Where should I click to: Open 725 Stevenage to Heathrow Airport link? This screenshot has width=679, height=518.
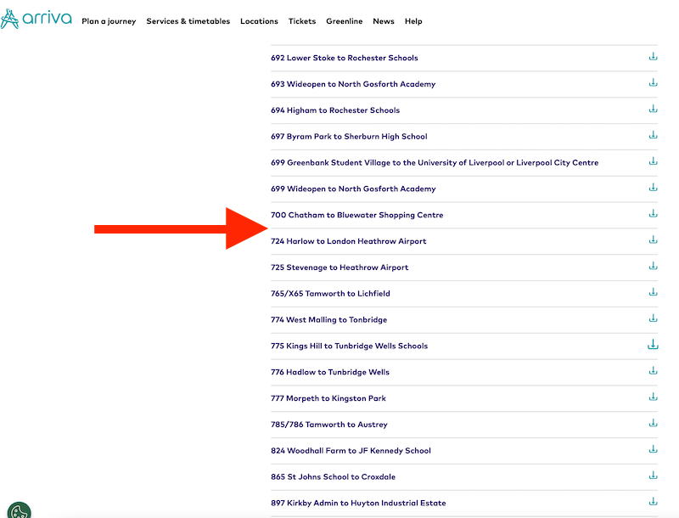339,267
